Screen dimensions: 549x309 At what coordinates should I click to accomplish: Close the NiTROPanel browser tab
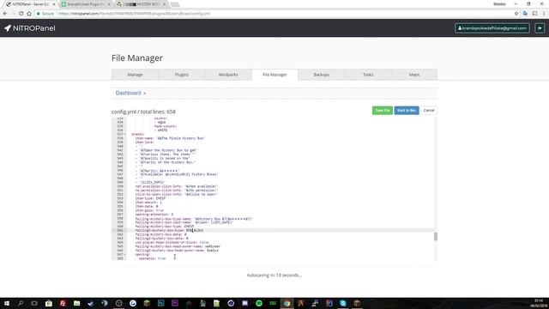[x=54, y=4]
